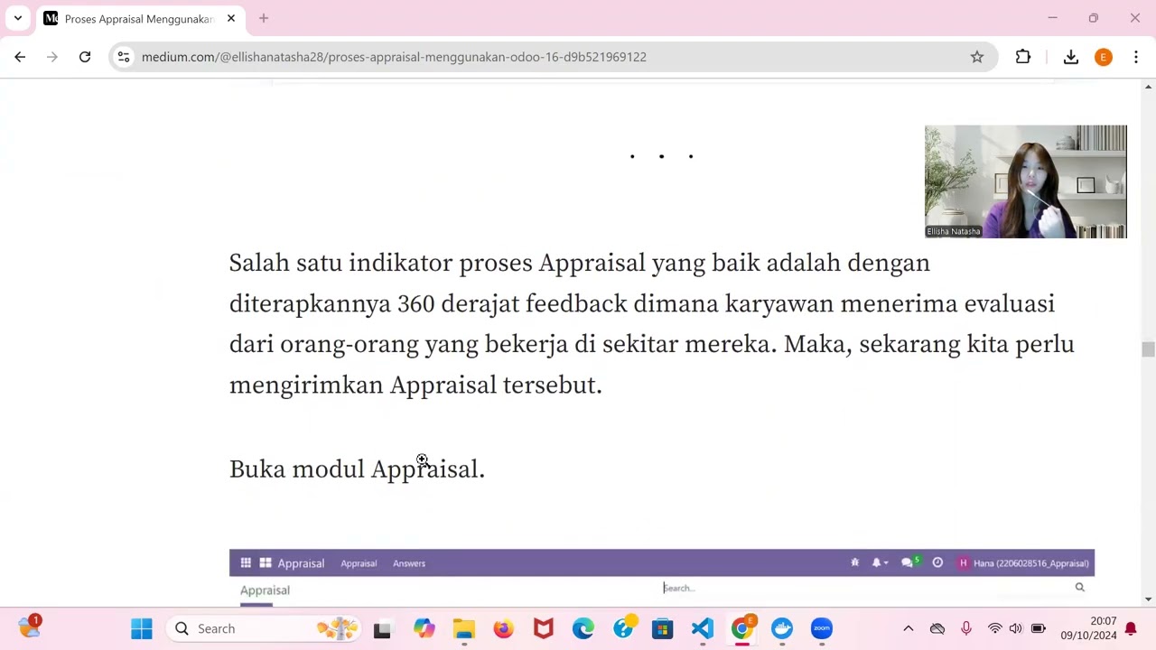The image size is (1156, 650).
Task: Show hidden system tray icons
Action: pyautogui.click(x=909, y=628)
